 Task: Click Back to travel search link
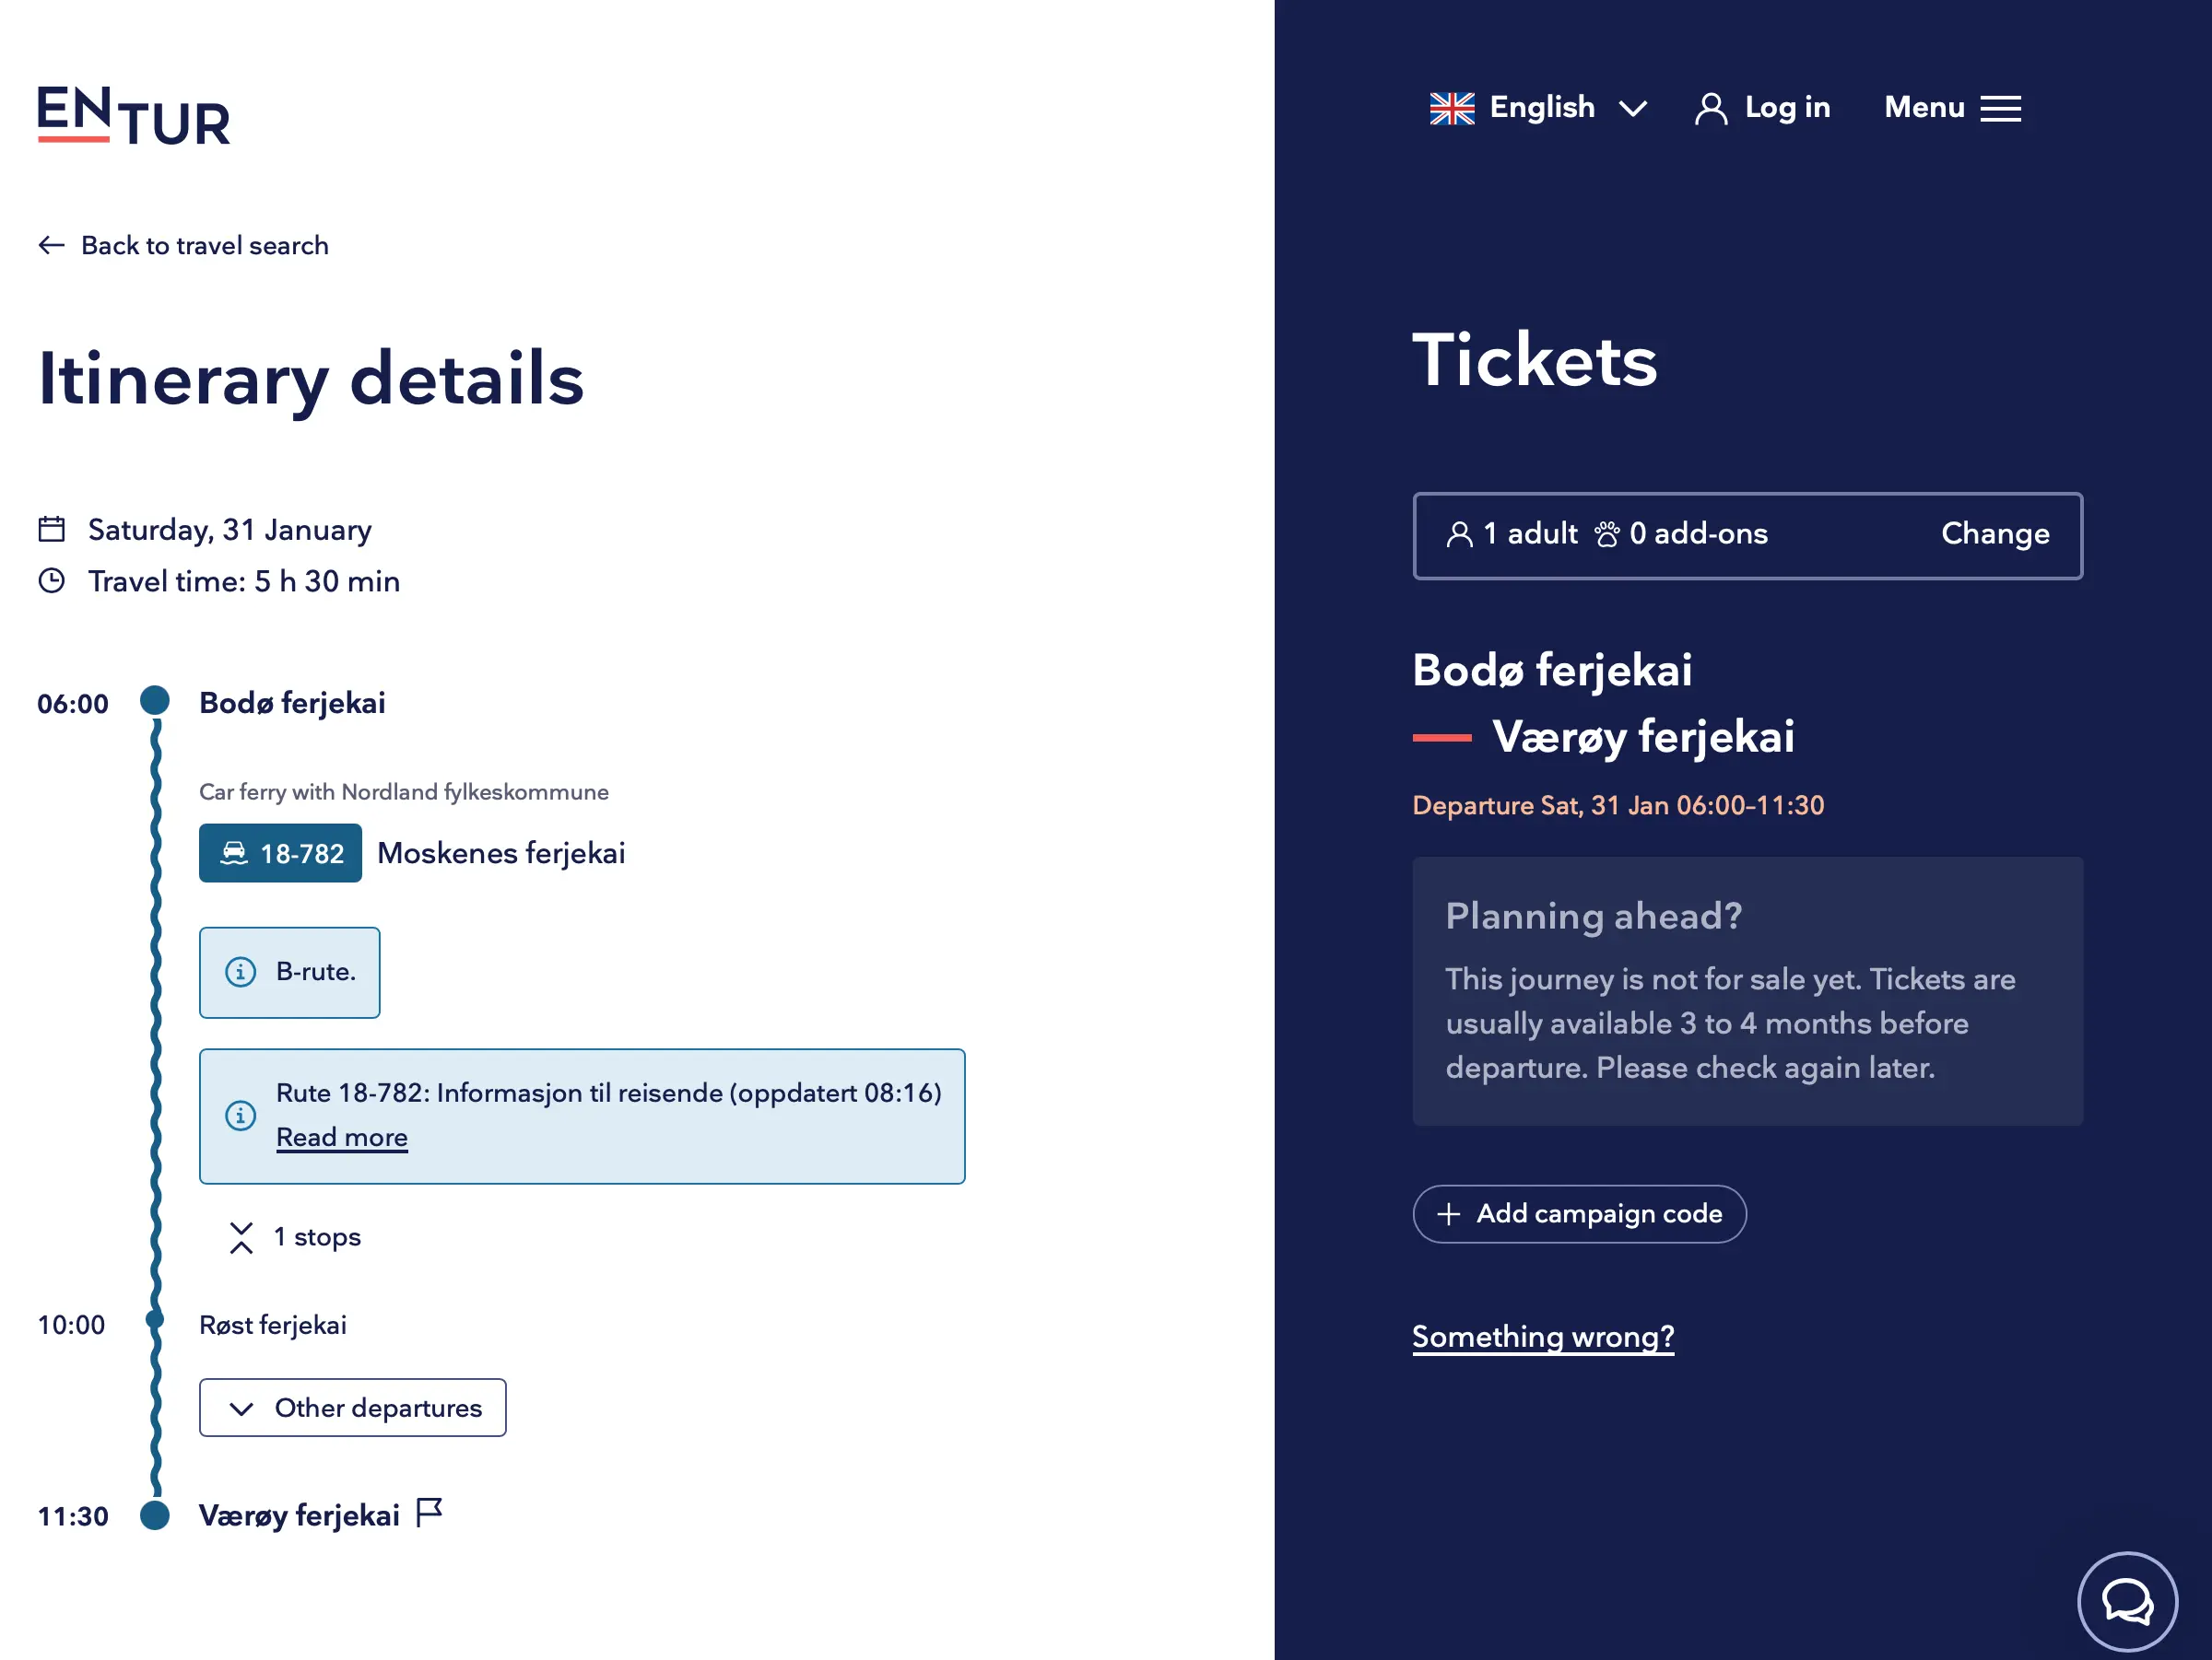point(204,245)
